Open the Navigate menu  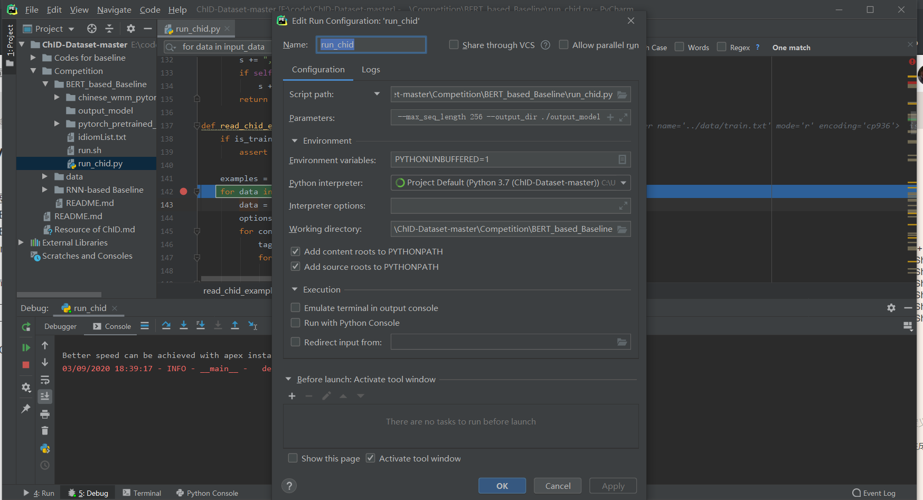click(x=114, y=10)
